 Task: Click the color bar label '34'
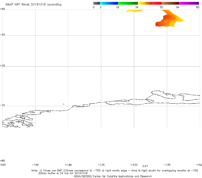click(x=137, y=7)
